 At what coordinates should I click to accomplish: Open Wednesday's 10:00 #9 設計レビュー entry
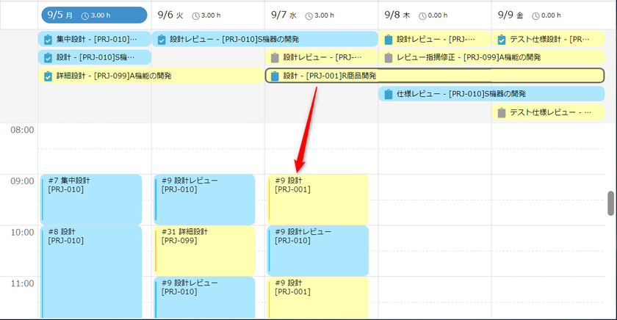317,250
